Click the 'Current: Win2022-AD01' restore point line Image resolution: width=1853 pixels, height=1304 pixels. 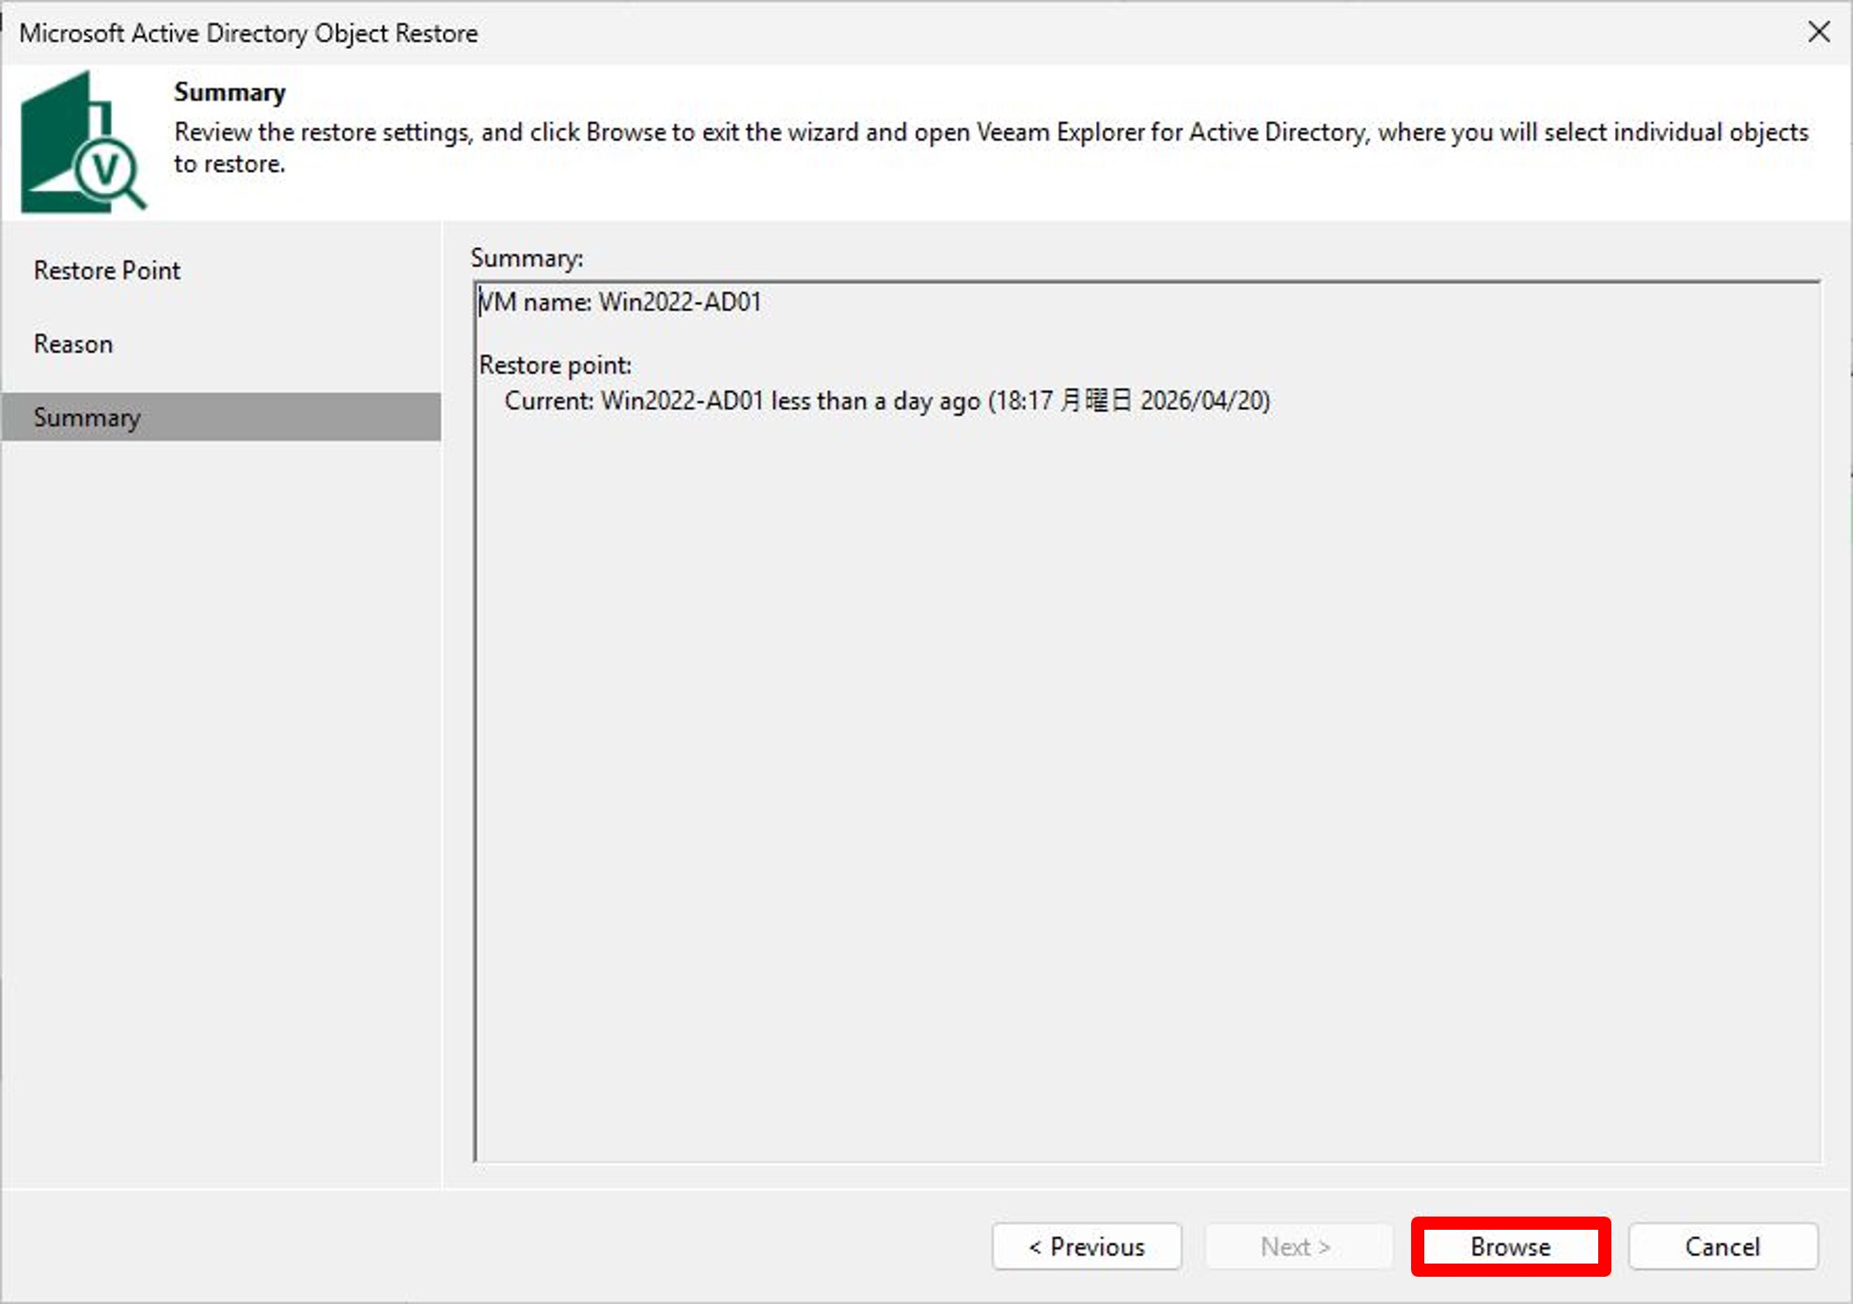pos(887,401)
